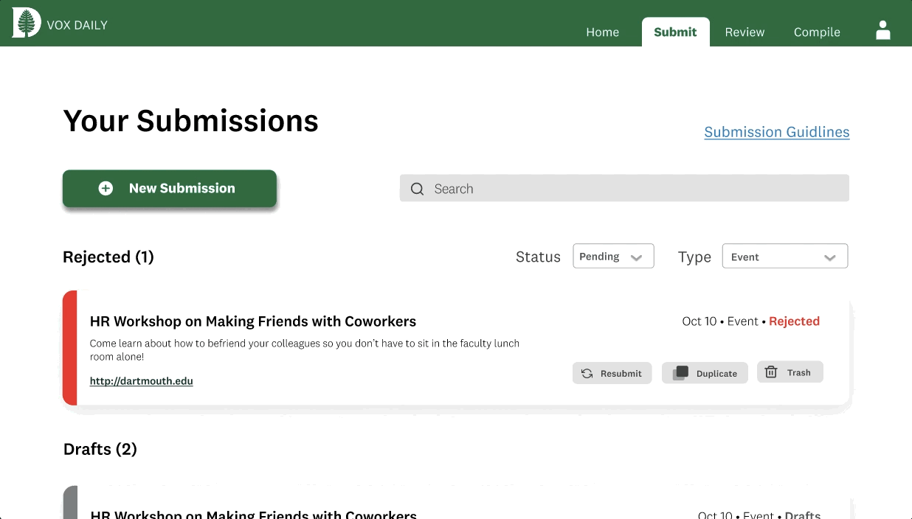Click the rejected HR Workshop submission title

point(253,321)
